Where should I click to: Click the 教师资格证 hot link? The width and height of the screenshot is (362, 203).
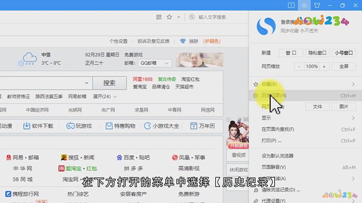pyautogui.click(x=19, y=97)
